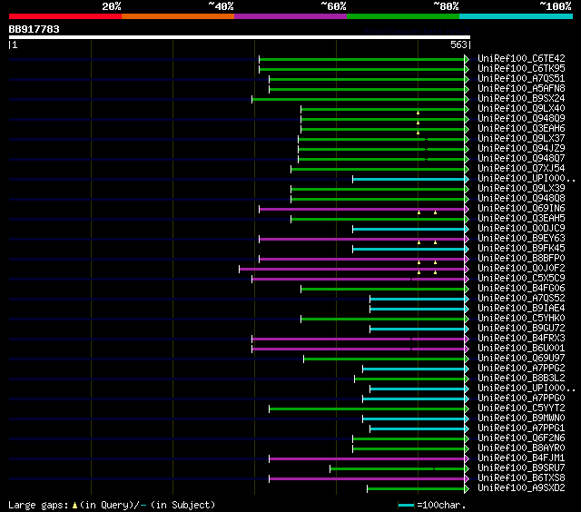Viewport: 581px width, 512px height.
Task: Click the cyan arrowhead of UniRef100_B9GU72 row
Action: (x=467, y=329)
